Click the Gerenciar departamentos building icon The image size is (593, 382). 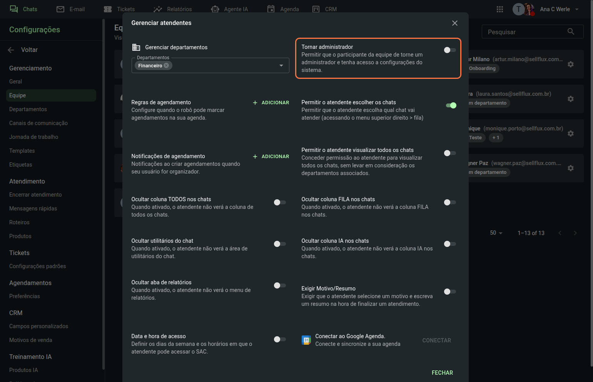click(x=136, y=47)
